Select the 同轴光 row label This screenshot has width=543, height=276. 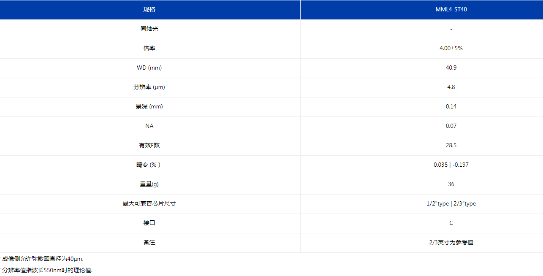tap(149, 29)
